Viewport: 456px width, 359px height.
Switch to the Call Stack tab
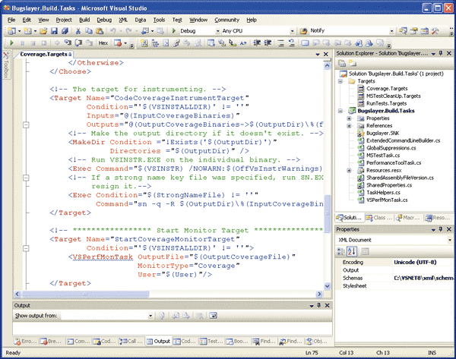click(131, 342)
